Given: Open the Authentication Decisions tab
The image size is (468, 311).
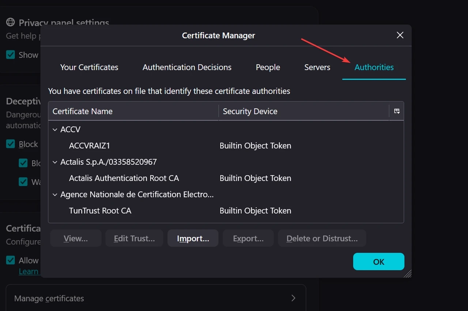Looking at the screenshot, I should (x=187, y=67).
